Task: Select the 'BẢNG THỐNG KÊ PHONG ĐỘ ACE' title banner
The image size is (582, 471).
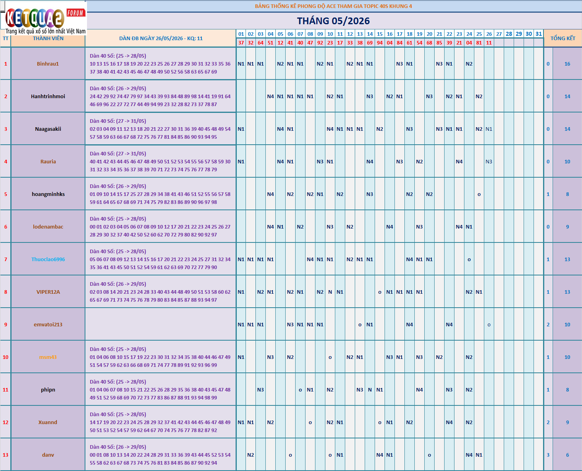Action: click(334, 6)
